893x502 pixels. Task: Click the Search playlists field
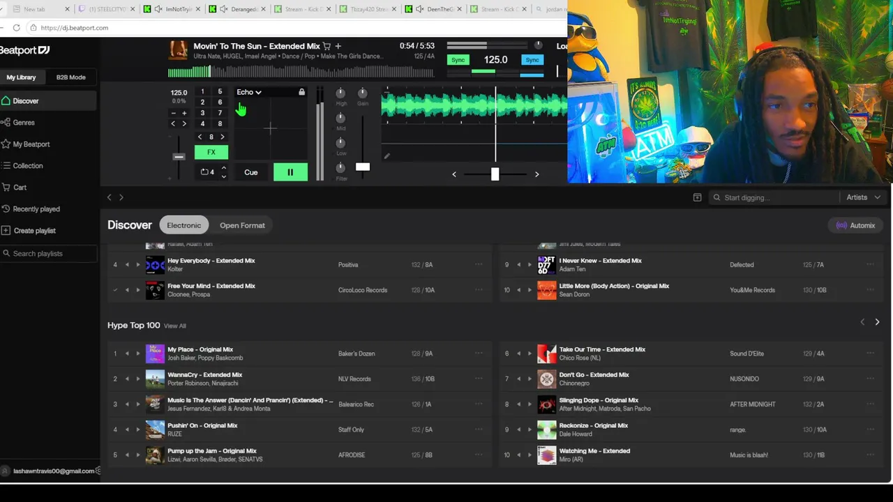49,254
